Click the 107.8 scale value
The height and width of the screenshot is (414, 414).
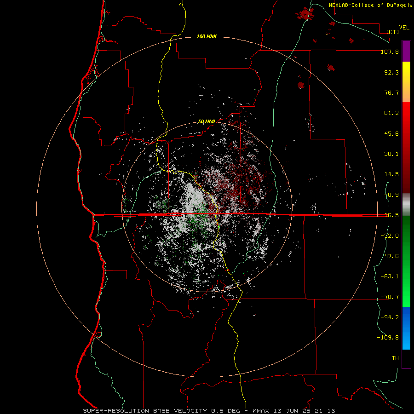pos(390,52)
